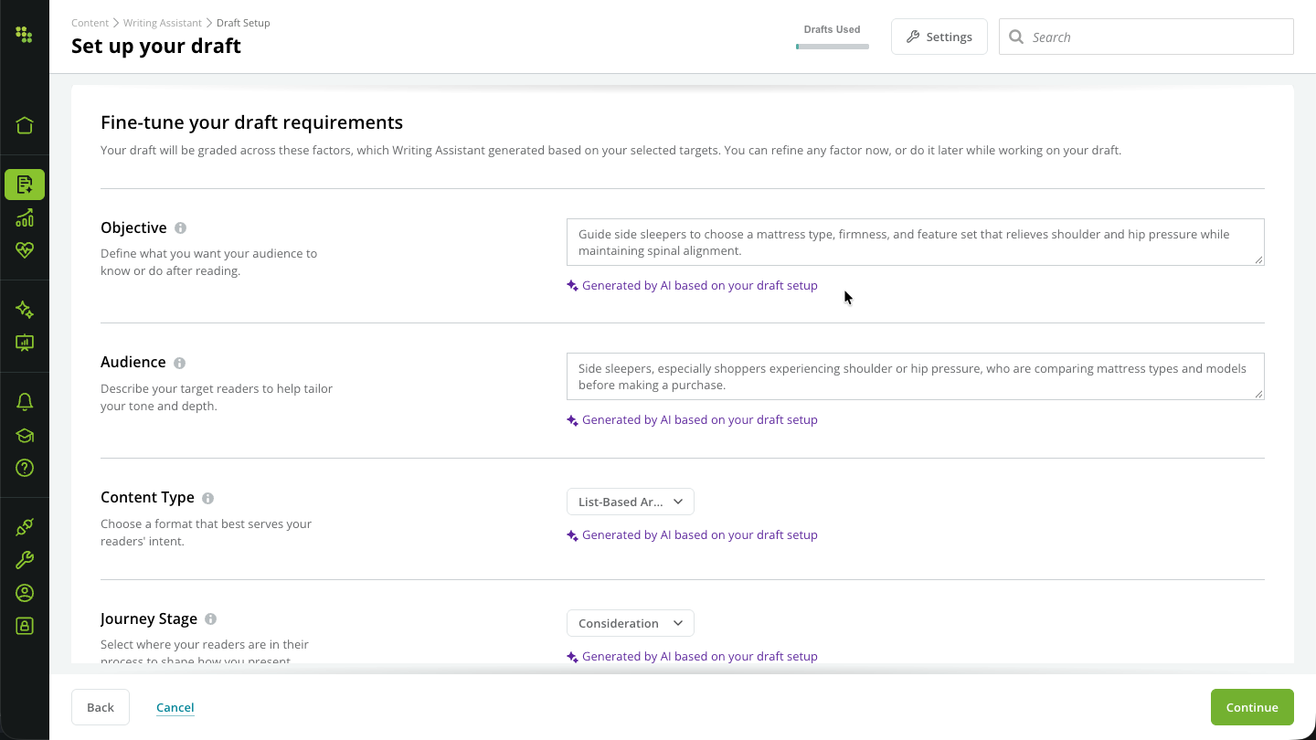Click the Content breadcrumb
1316x740 pixels.
tap(90, 23)
